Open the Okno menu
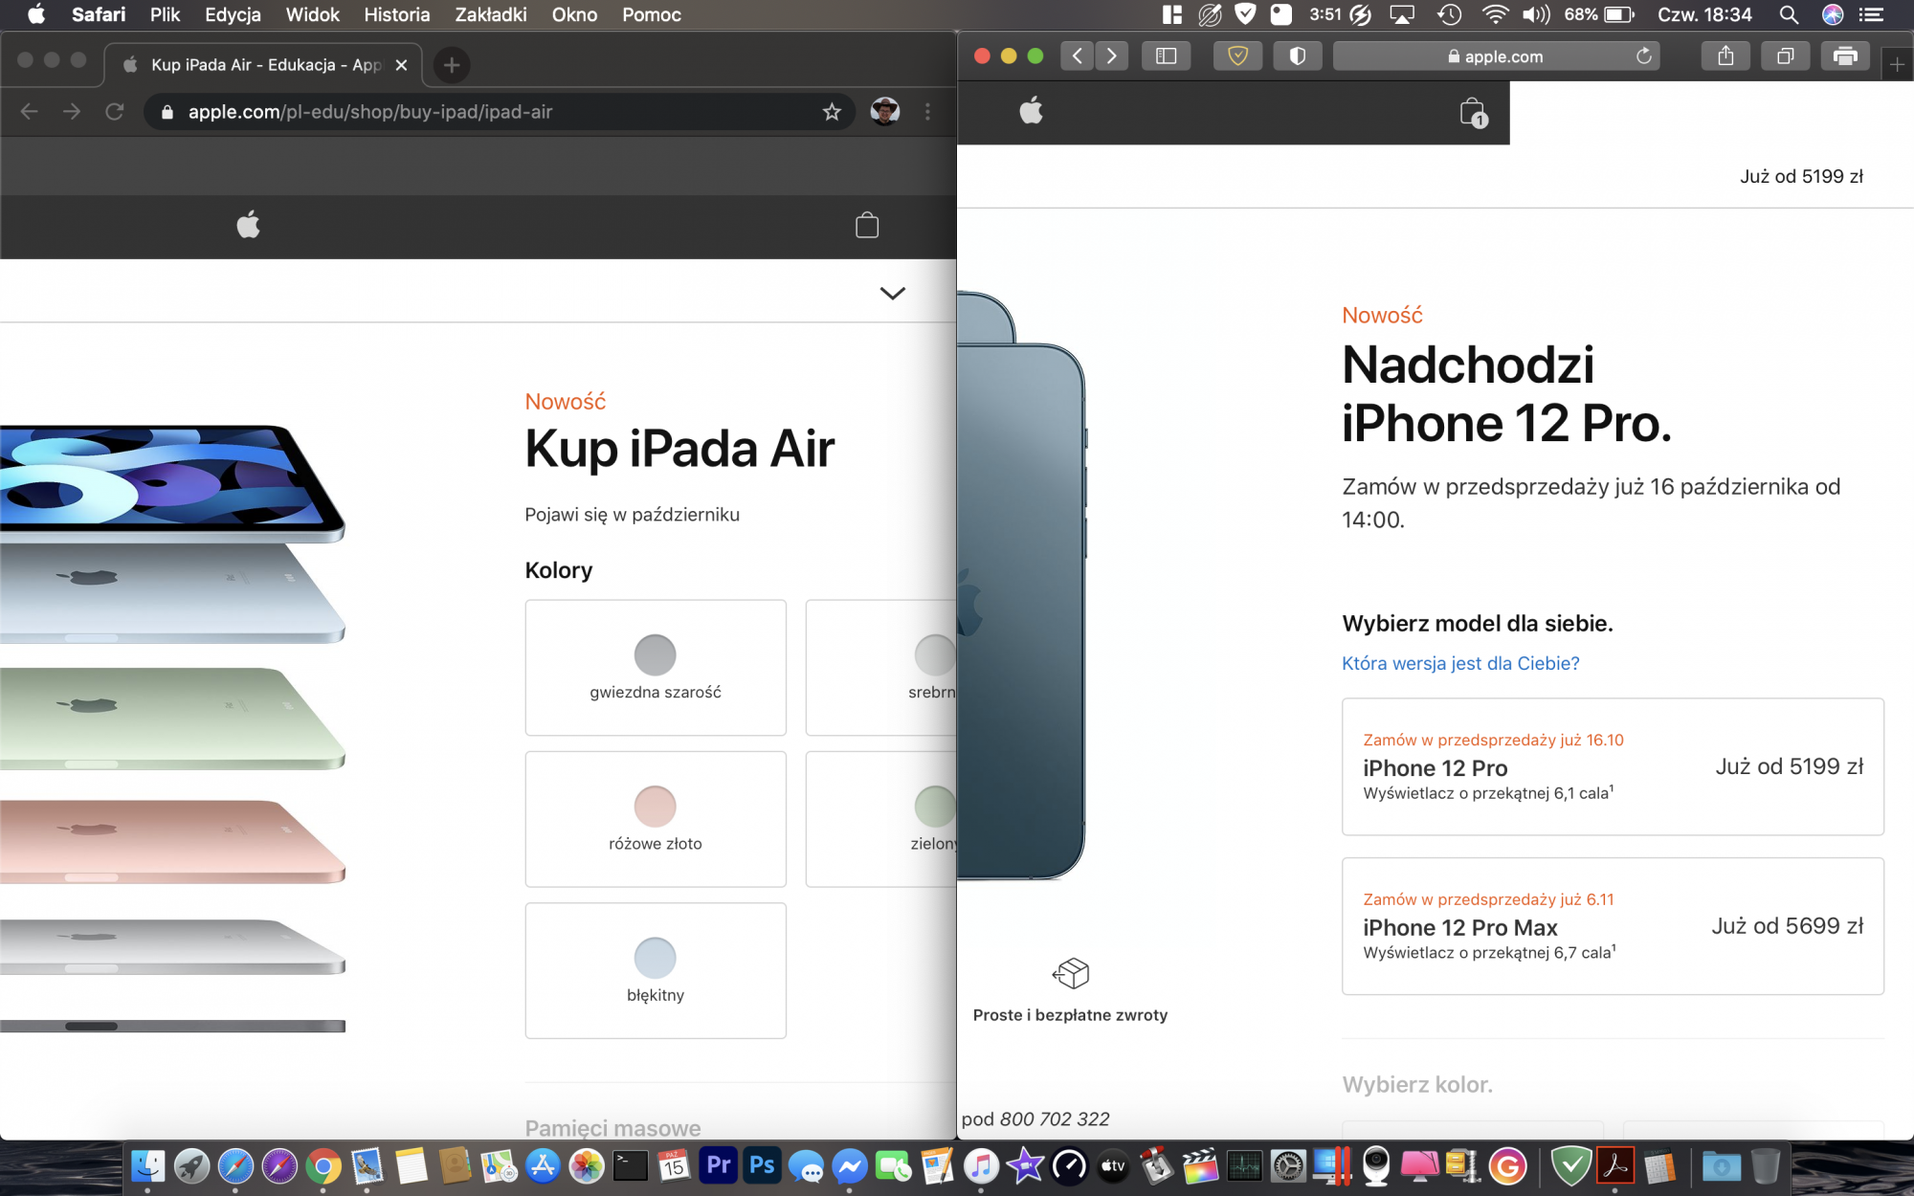The image size is (1914, 1196). [574, 14]
